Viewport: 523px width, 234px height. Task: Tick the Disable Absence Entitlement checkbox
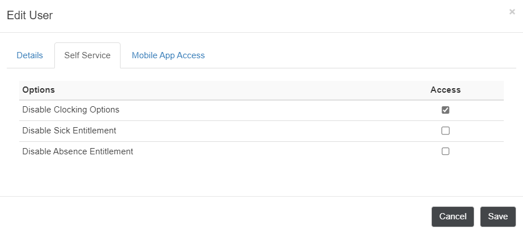tap(445, 151)
